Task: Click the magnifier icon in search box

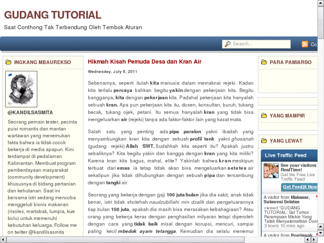Action: point(227,44)
